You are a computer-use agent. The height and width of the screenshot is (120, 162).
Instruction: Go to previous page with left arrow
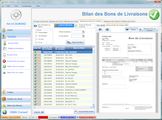pos(100,30)
